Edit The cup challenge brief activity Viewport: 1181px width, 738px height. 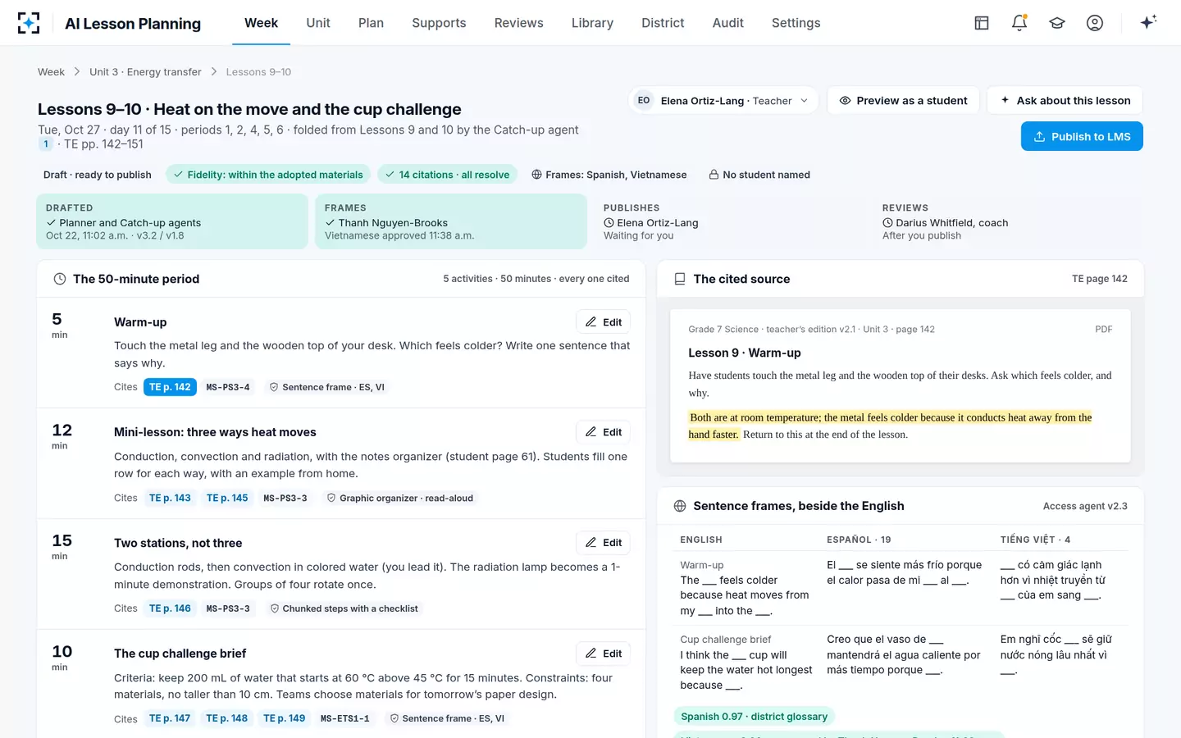[604, 654]
